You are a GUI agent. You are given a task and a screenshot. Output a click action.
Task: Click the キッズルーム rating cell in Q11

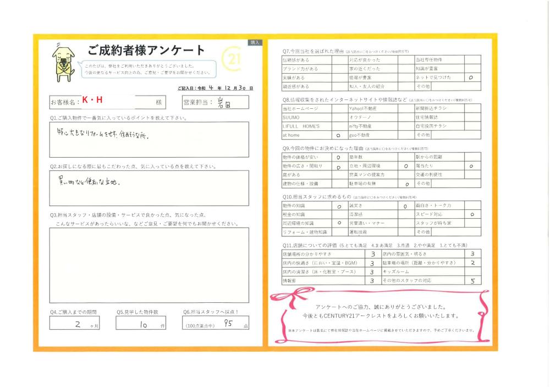point(471,272)
